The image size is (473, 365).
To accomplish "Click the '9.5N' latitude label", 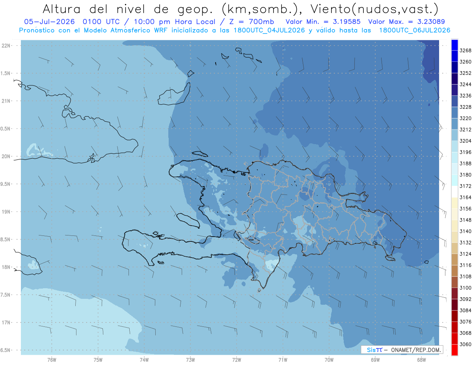I will [x=5, y=184].
